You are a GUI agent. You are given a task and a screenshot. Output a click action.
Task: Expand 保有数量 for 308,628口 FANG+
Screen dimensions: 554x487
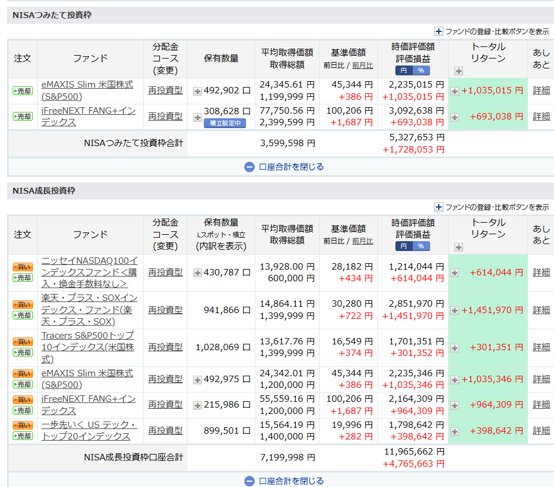point(197,117)
